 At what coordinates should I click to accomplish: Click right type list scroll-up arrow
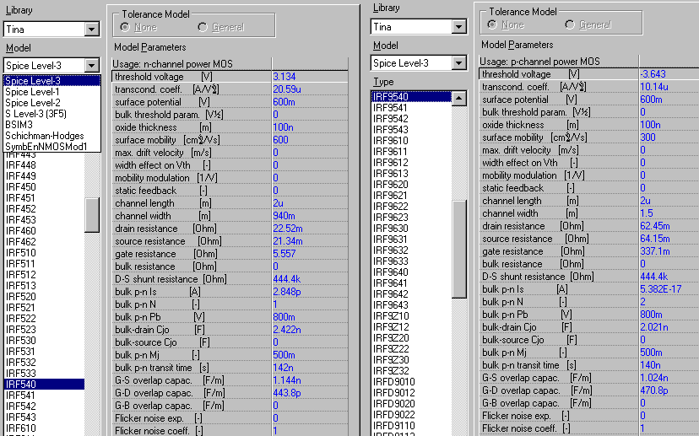(459, 98)
